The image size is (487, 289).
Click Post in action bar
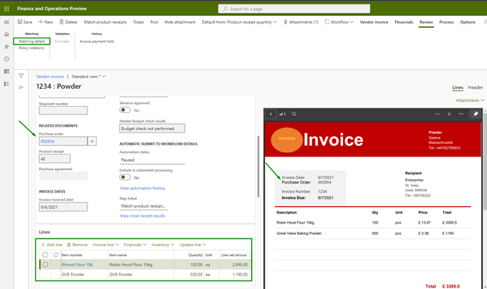154,22
